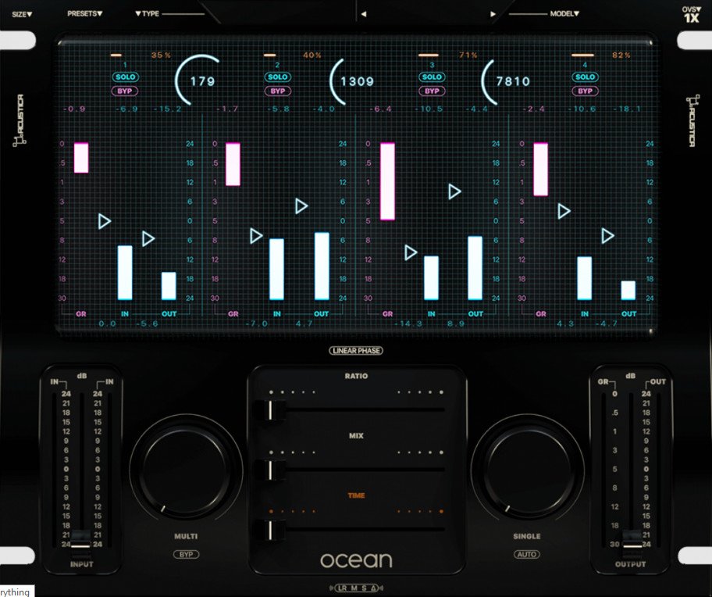712x597 pixels.
Task: Click the -10.5 readout on band 3
Action: pos(429,109)
